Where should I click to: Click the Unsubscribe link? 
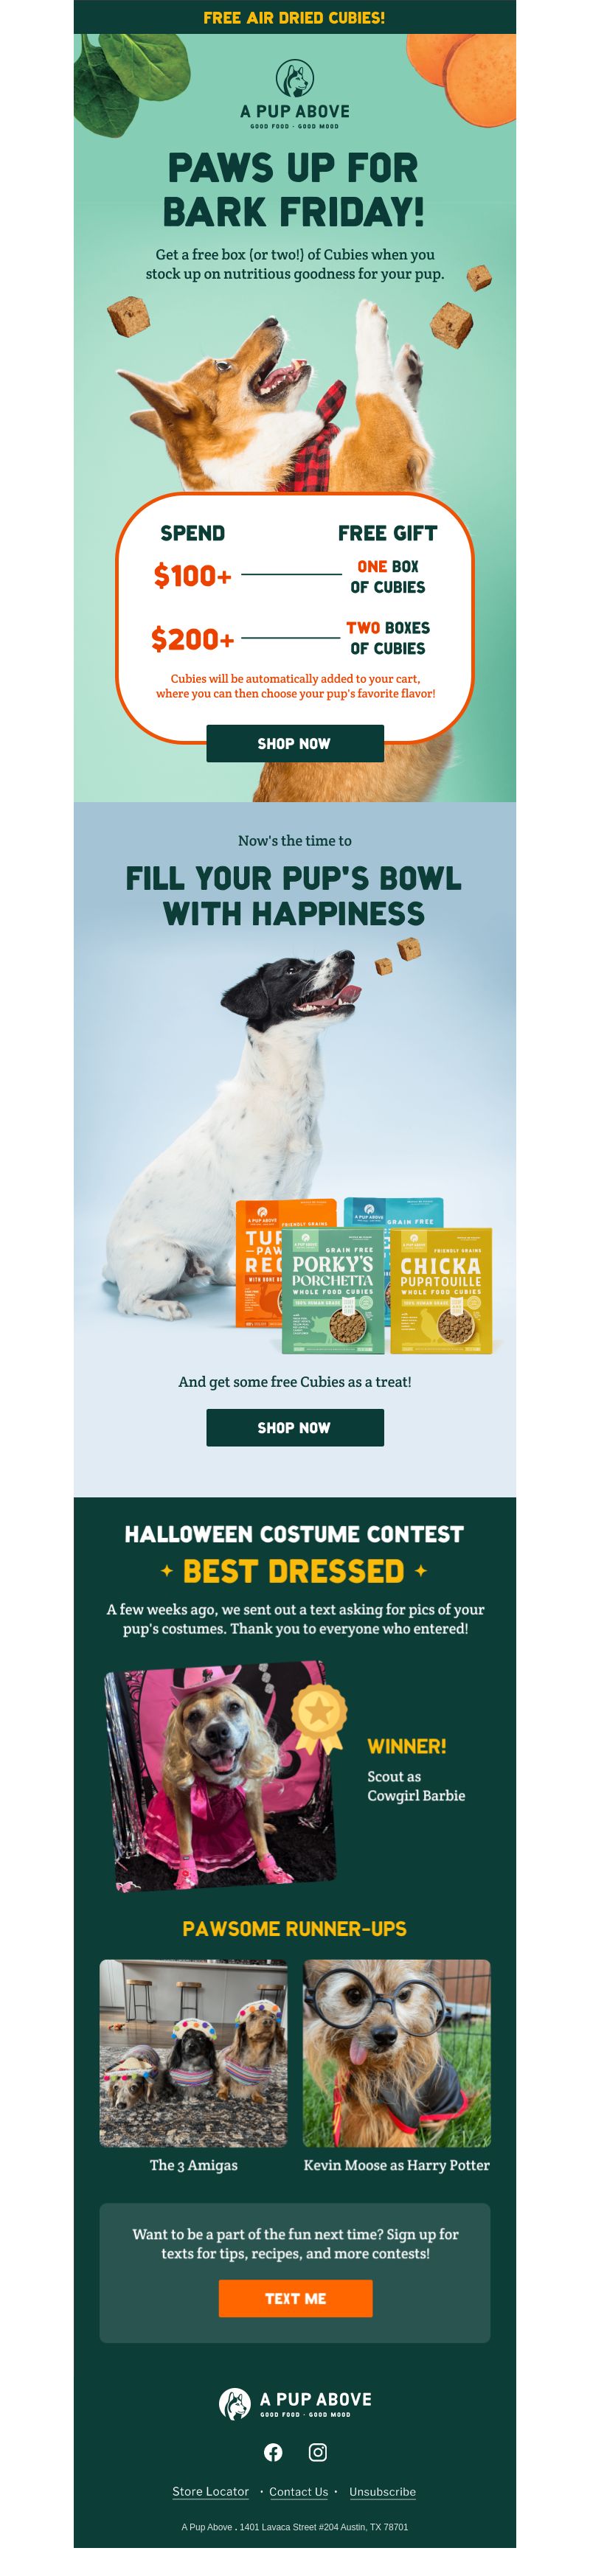[382, 2491]
